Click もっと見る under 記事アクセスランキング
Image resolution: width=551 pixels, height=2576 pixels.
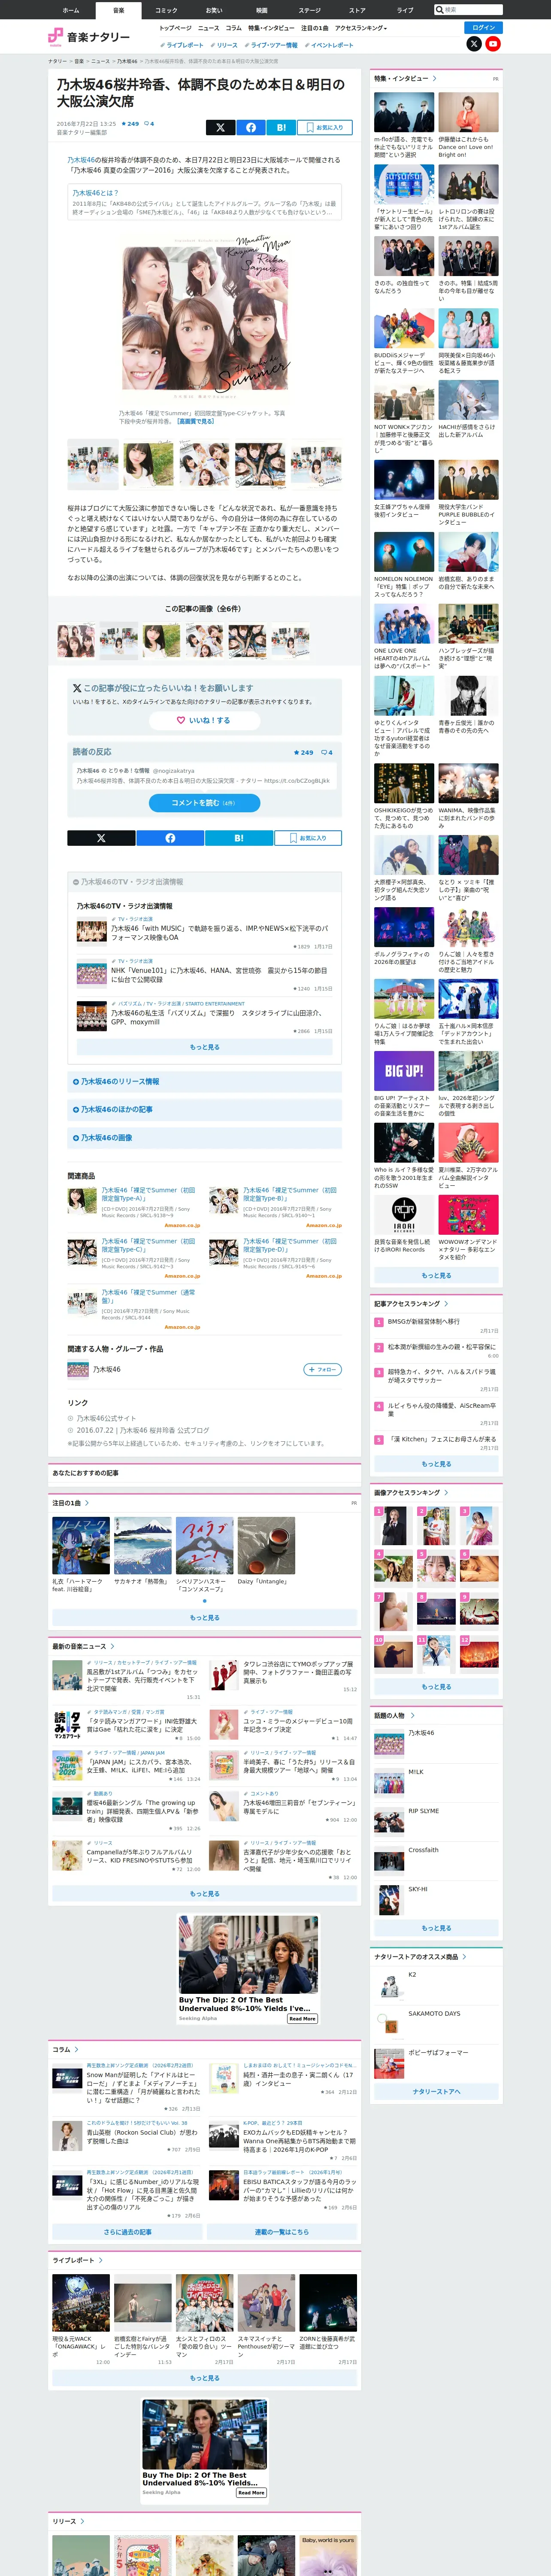coord(436,1464)
